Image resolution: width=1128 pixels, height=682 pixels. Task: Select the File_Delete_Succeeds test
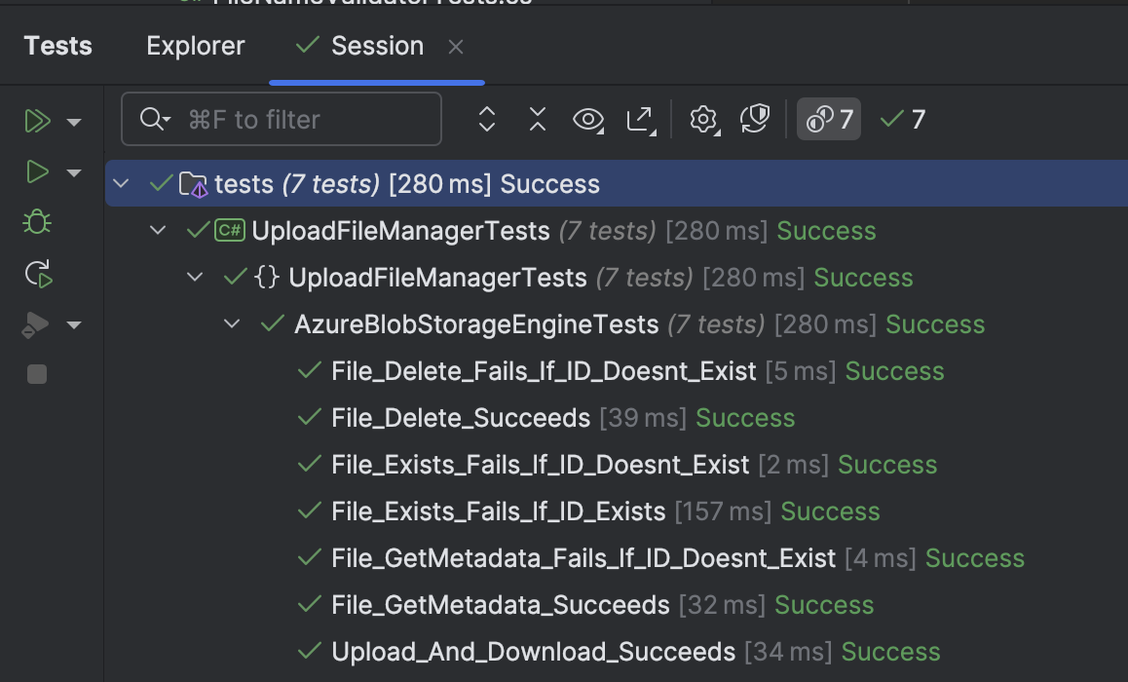coord(459,417)
